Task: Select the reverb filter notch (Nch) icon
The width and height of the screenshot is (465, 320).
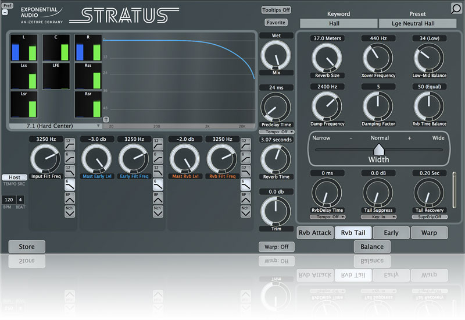Action: pos(245,212)
